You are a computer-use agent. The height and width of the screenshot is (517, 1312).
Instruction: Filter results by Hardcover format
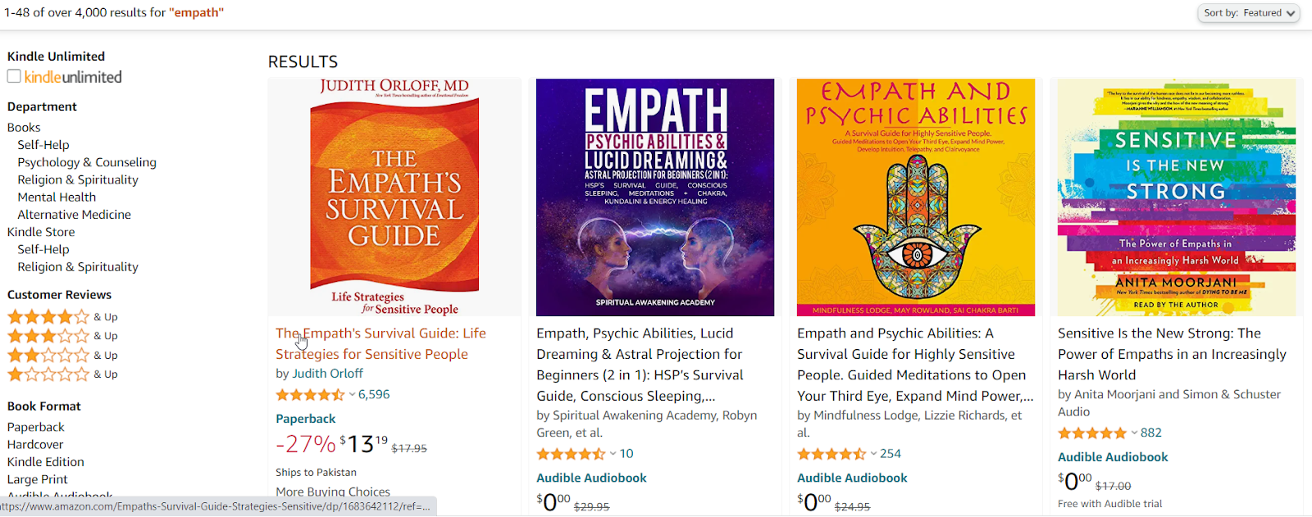tap(35, 444)
